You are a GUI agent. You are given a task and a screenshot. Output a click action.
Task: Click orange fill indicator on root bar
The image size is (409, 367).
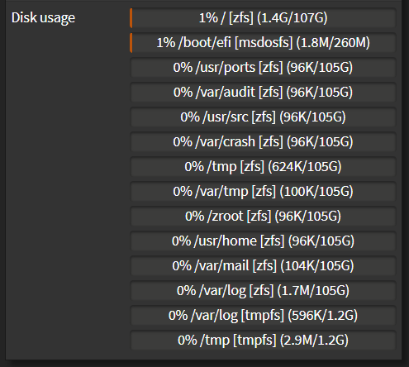[x=131, y=18]
